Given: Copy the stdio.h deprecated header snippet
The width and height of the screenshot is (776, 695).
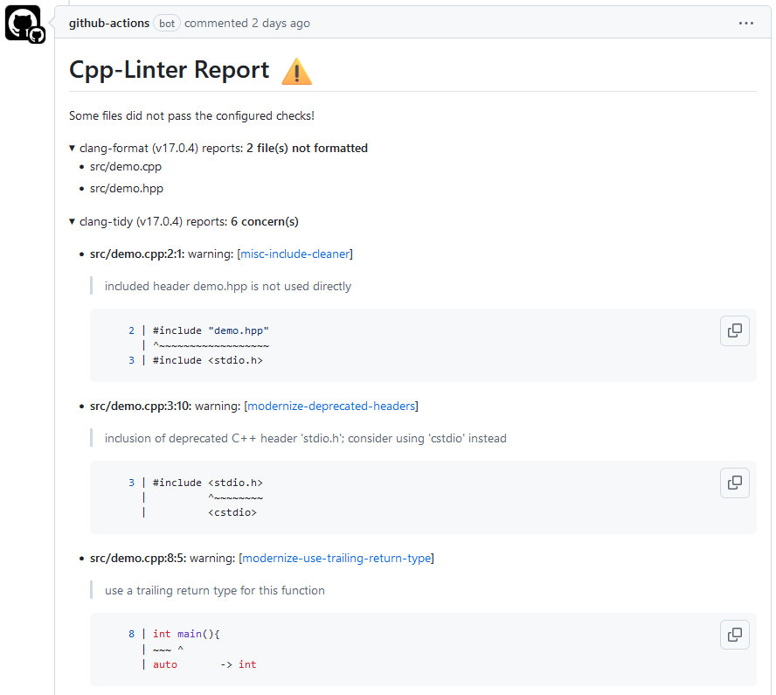Looking at the screenshot, I should click(x=735, y=483).
